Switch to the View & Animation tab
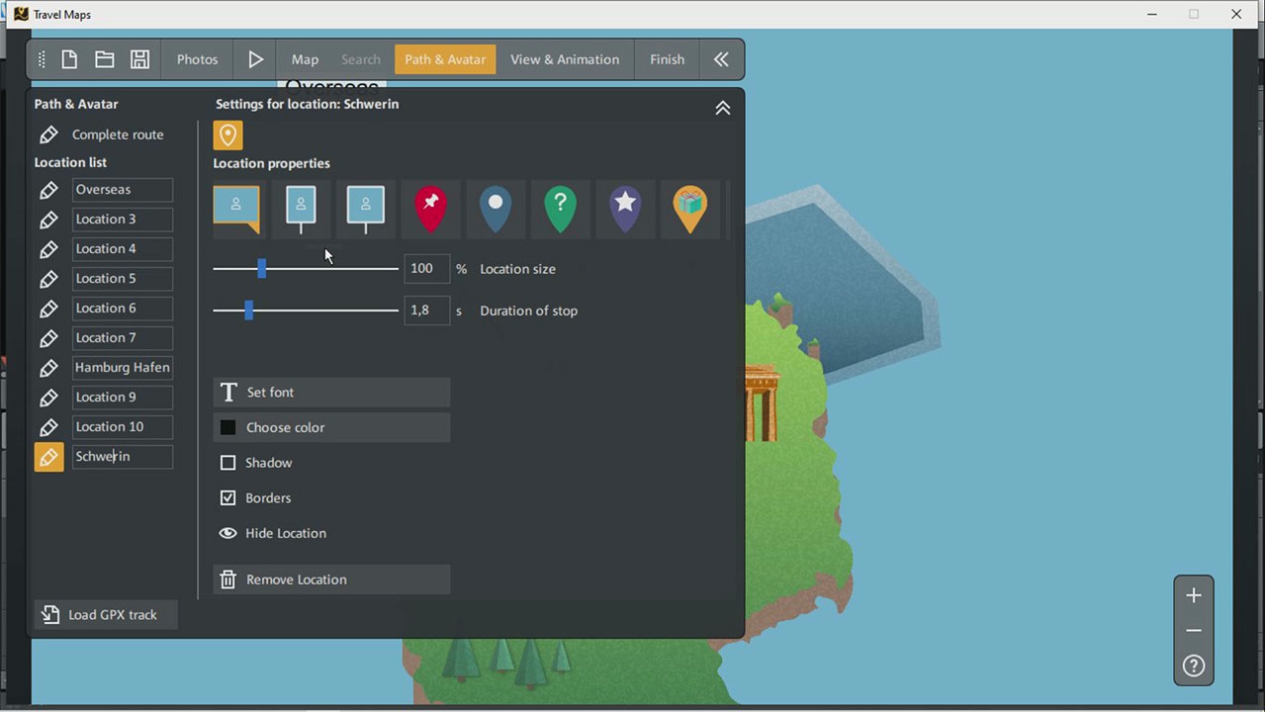This screenshot has width=1266, height=712. (x=565, y=59)
